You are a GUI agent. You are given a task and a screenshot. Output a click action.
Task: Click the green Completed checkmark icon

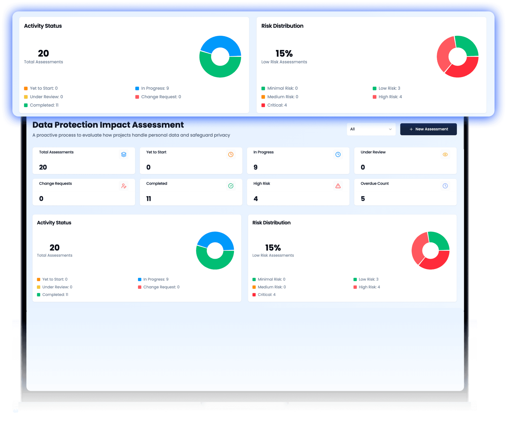tap(231, 186)
